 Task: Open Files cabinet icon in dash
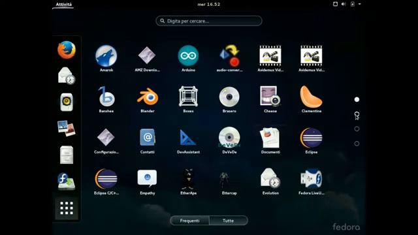(67, 155)
